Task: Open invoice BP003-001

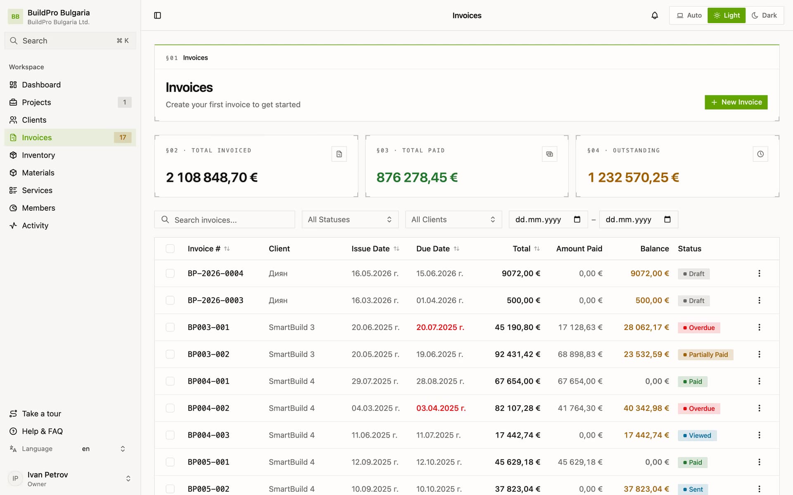Action: [209, 327]
